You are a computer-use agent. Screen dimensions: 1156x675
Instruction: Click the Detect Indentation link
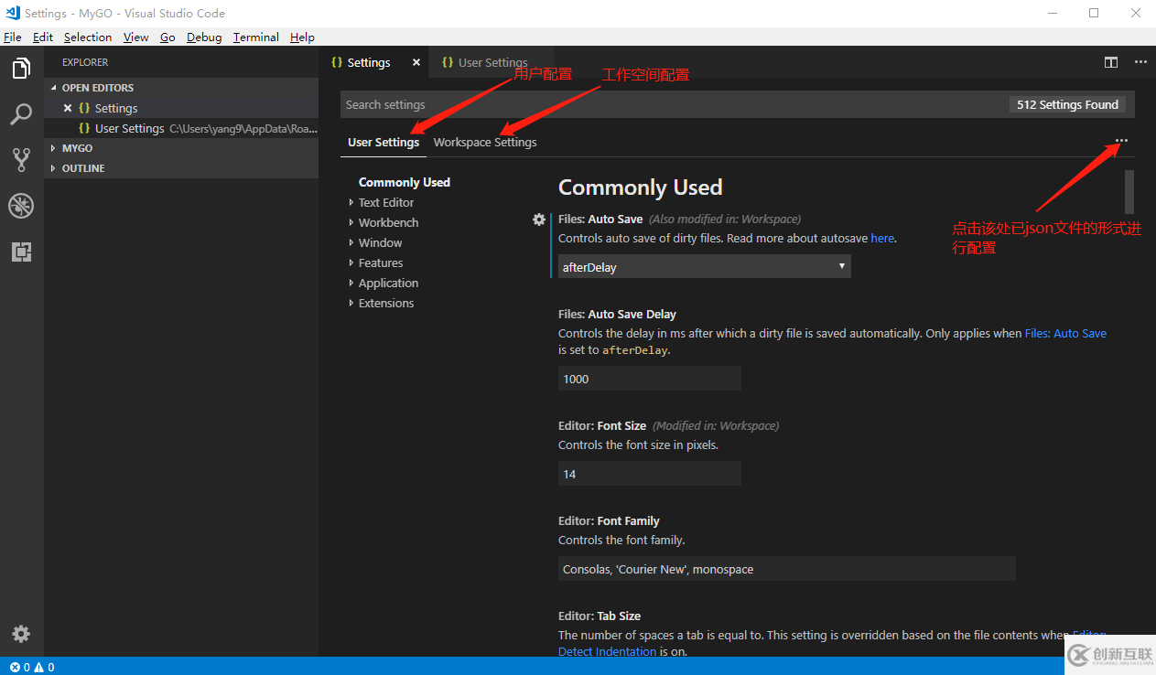607,651
